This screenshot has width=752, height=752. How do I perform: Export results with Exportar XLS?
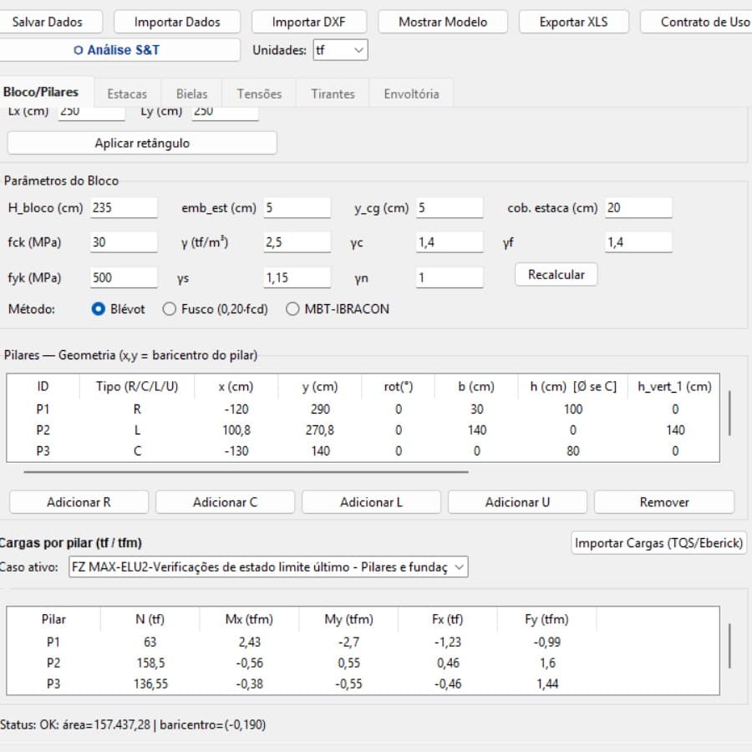coord(573,22)
